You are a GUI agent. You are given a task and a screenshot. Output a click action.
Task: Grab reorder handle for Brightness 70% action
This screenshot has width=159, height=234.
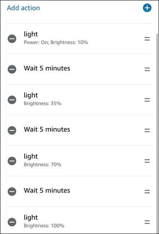tap(147, 161)
